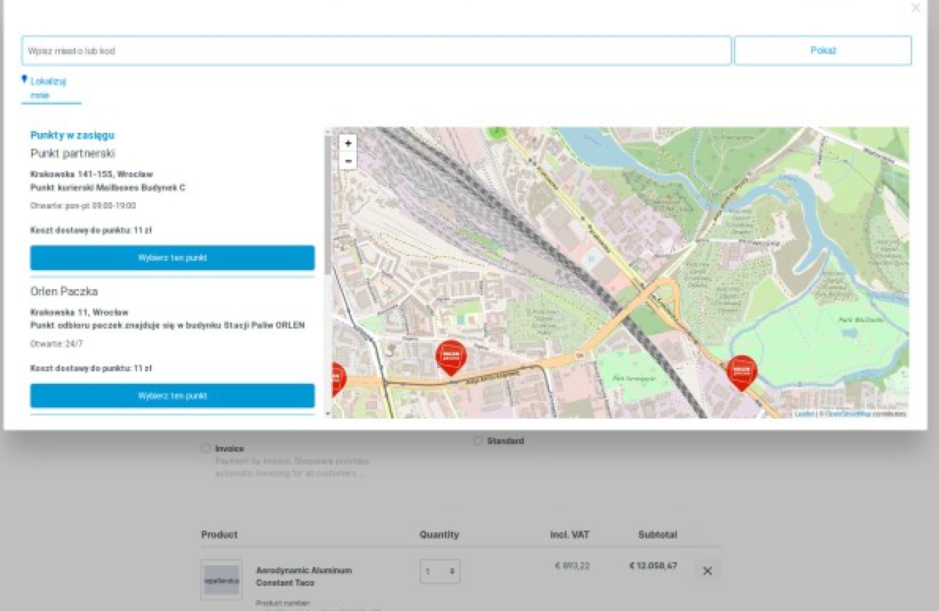The height and width of the screenshot is (611, 939).
Task: Click the '€ 12.058,47' subtotal value
Action: coord(653,566)
